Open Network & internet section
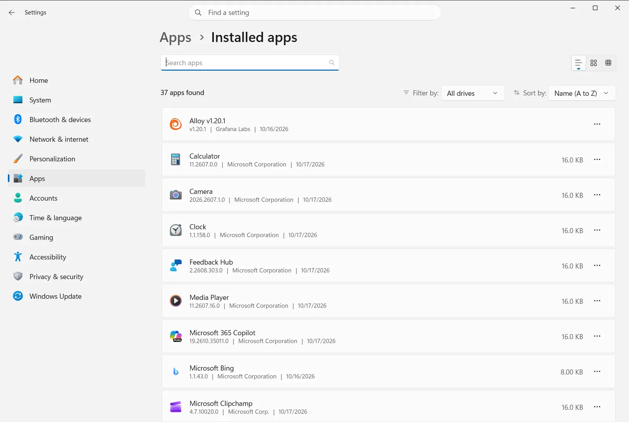Viewport: 629px width, 422px height. [x=77, y=139]
